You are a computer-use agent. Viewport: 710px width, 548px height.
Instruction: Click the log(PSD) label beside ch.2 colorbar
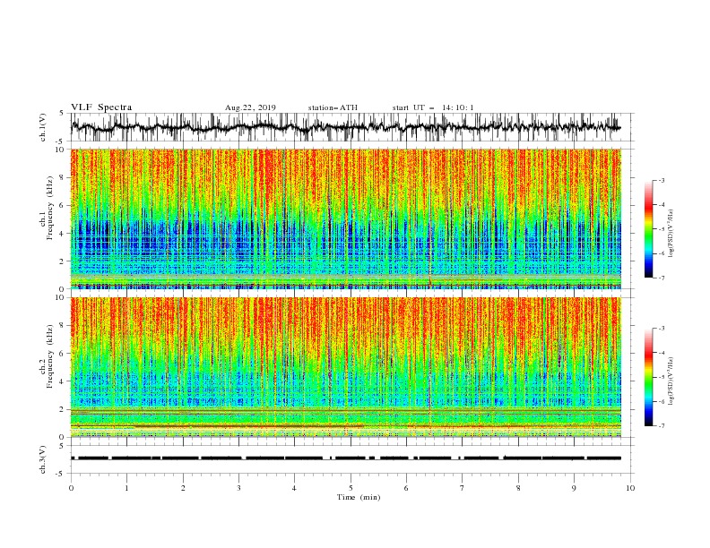coord(671,381)
